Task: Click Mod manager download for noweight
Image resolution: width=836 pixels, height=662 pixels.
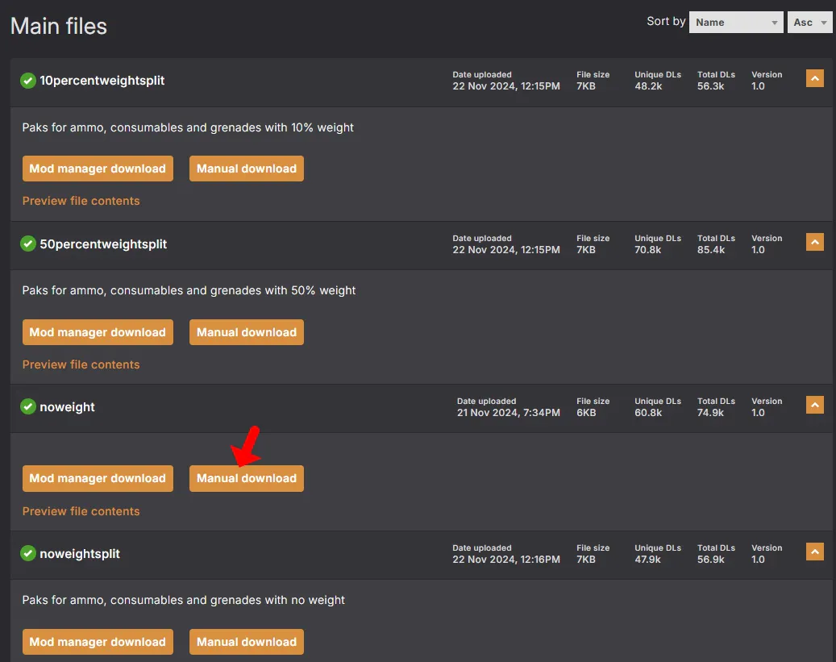Action: coord(98,478)
